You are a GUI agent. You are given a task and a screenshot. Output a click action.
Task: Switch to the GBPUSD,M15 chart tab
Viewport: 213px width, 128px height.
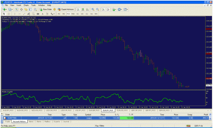pos(164,110)
